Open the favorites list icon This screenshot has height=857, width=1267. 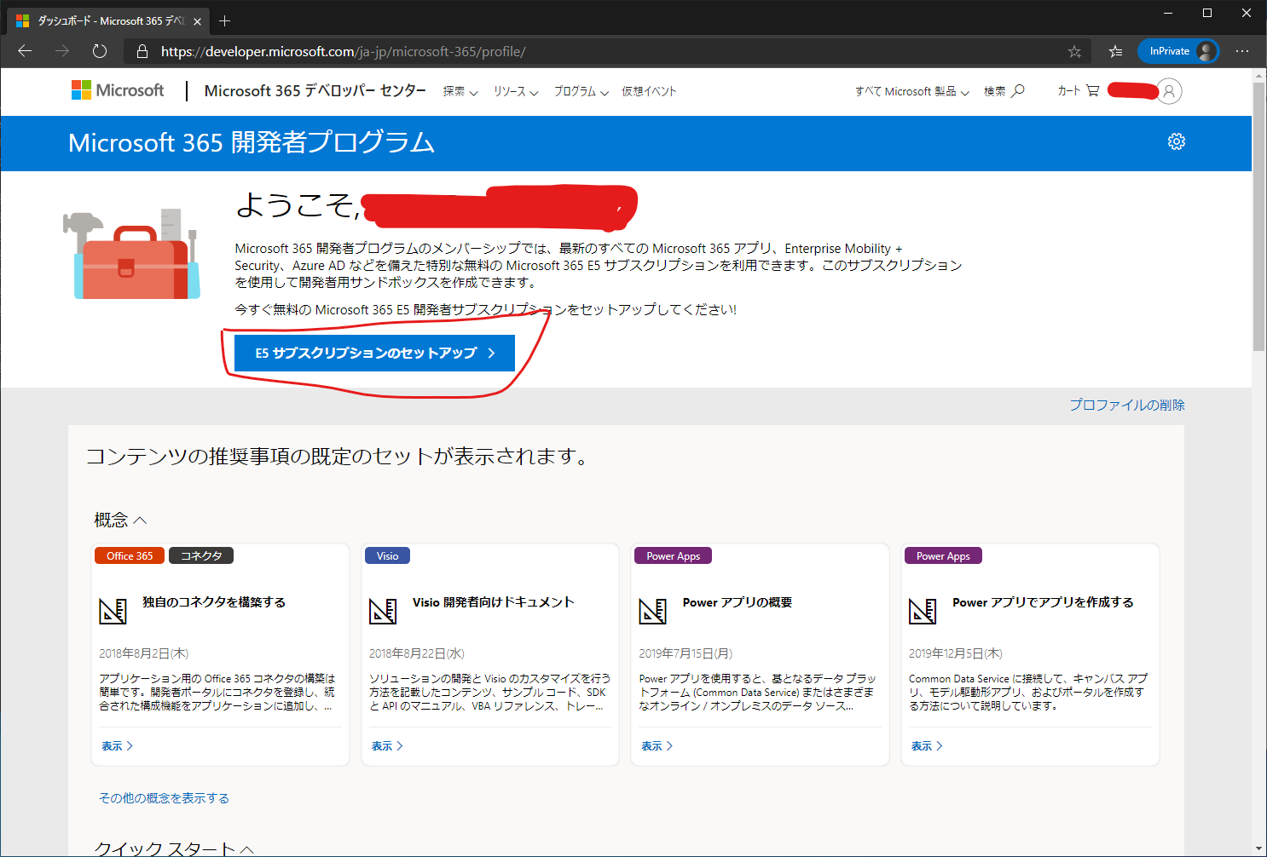coord(1115,52)
